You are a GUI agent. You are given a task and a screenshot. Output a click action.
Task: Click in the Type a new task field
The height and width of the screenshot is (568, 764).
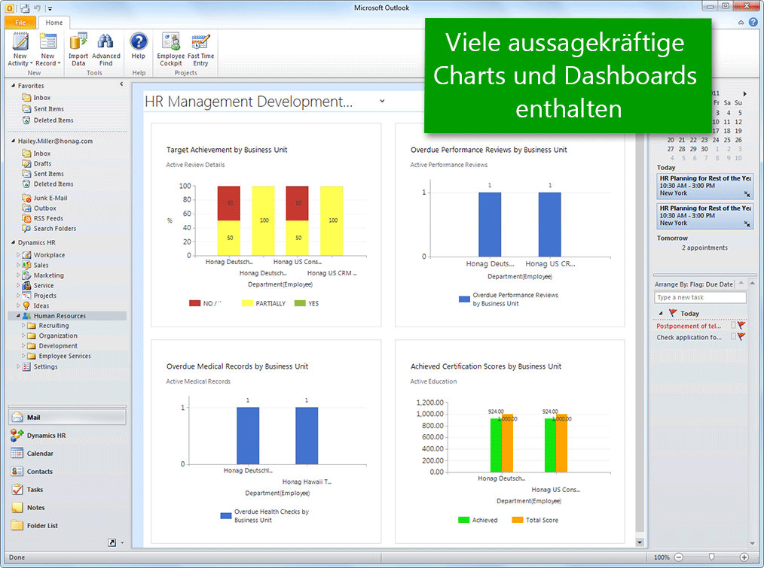click(x=700, y=297)
